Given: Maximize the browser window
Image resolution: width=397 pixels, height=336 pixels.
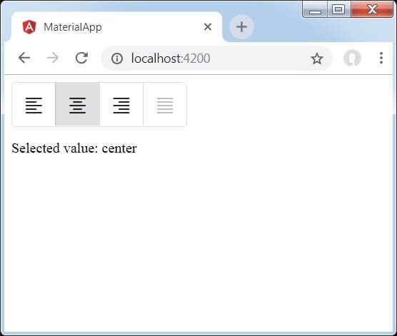Looking at the screenshot, I should [338, 9].
